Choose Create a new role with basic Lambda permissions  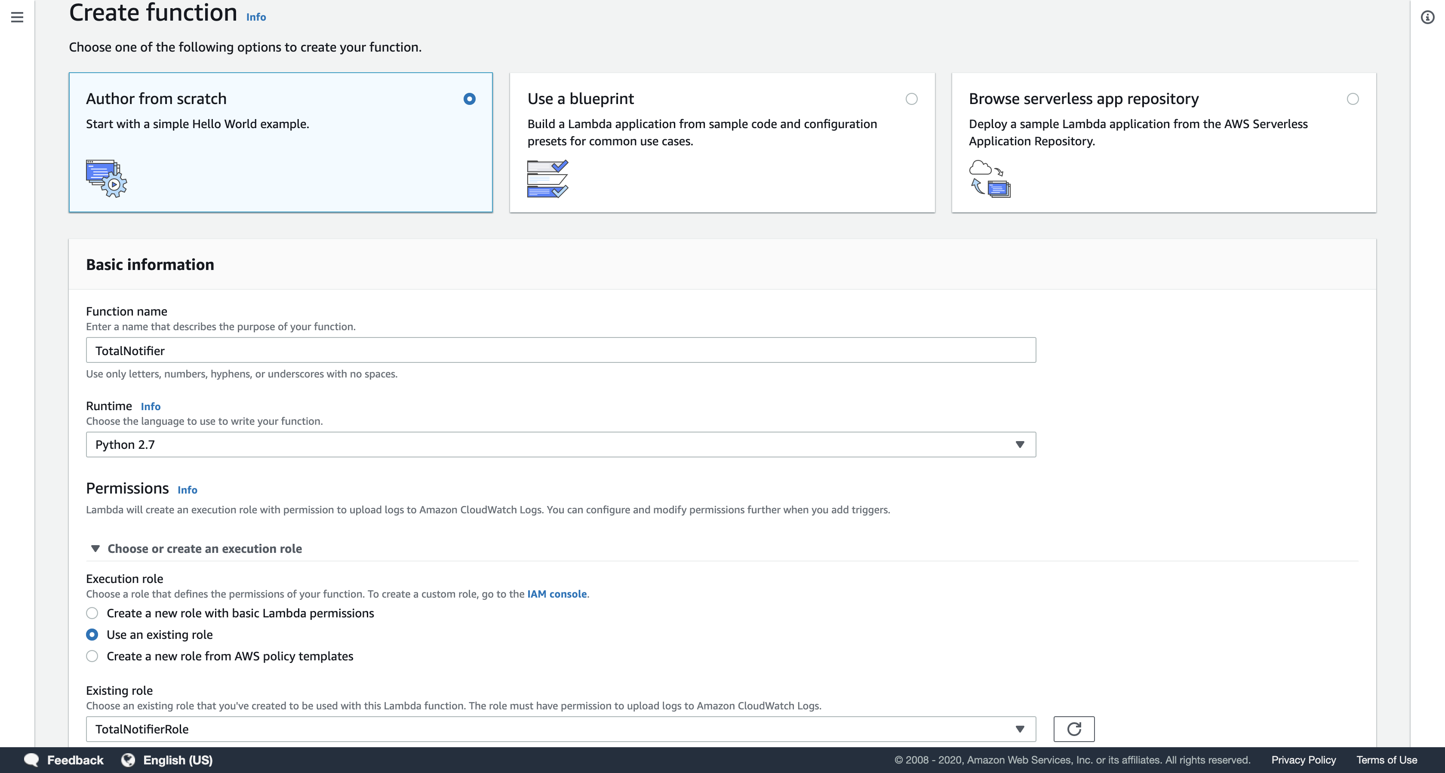92,613
